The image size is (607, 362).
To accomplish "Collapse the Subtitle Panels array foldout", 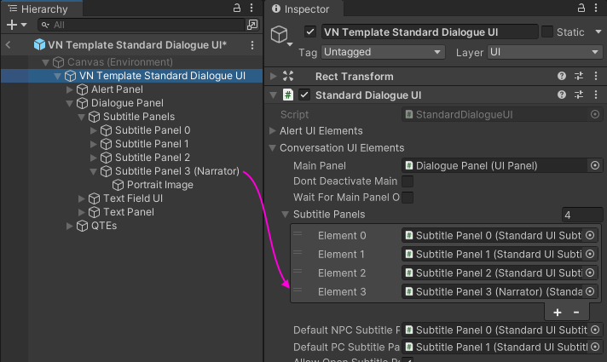I will (x=286, y=215).
